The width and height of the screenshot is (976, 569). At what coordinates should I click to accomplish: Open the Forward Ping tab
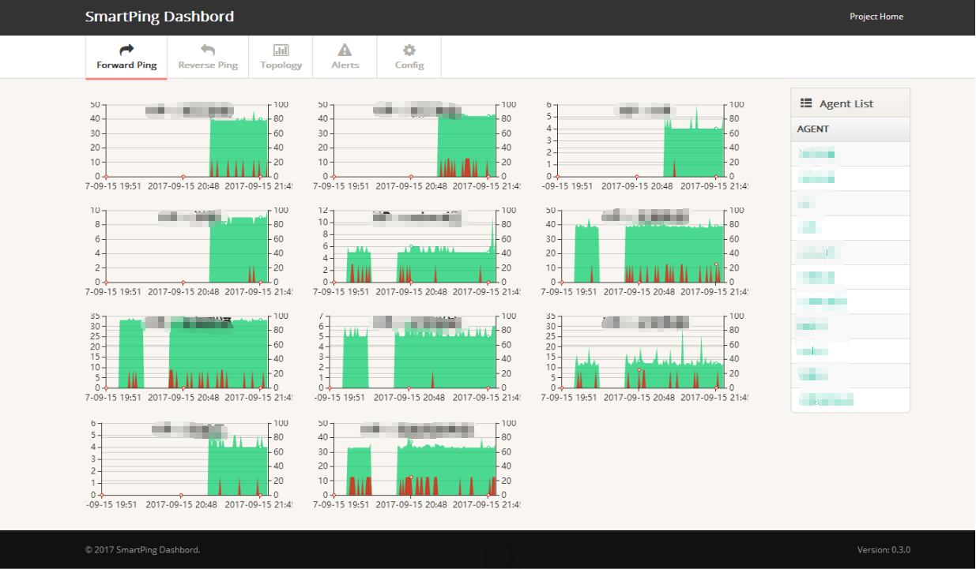pos(126,57)
